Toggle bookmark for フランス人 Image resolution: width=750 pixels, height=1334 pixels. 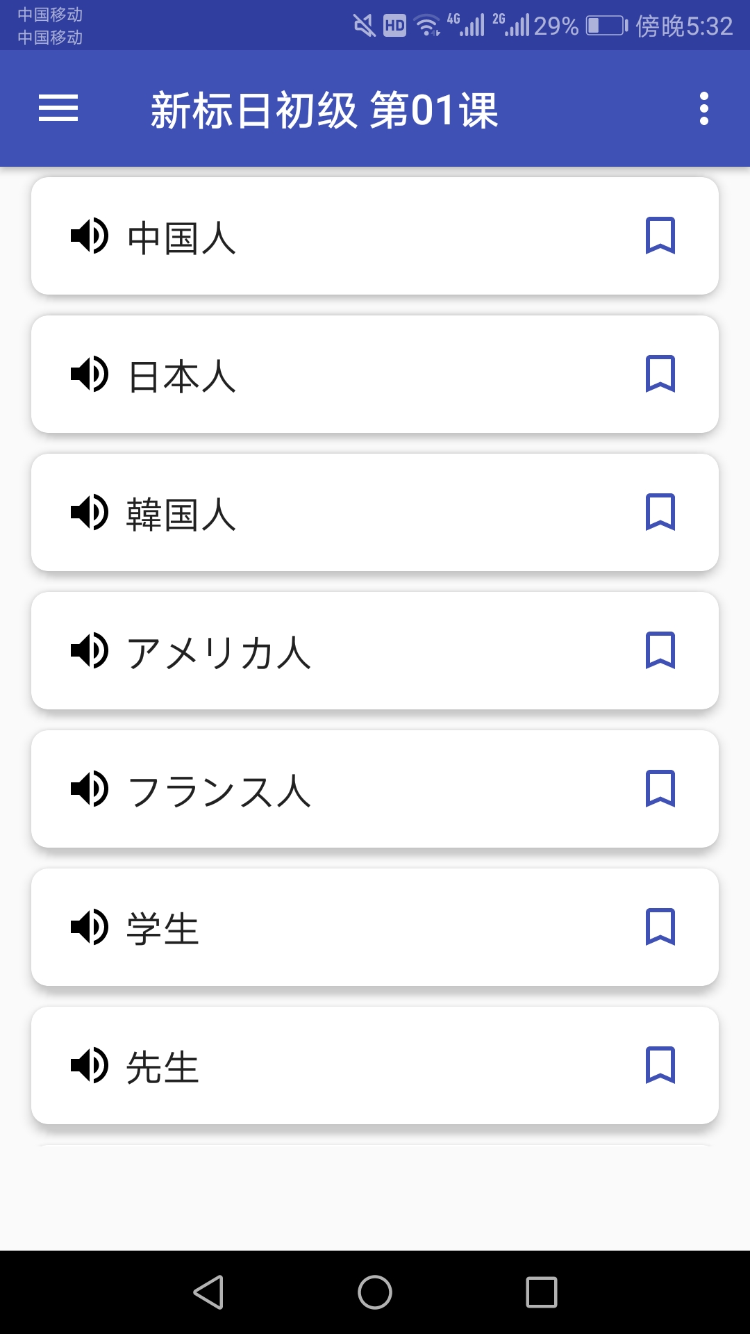(x=660, y=789)
